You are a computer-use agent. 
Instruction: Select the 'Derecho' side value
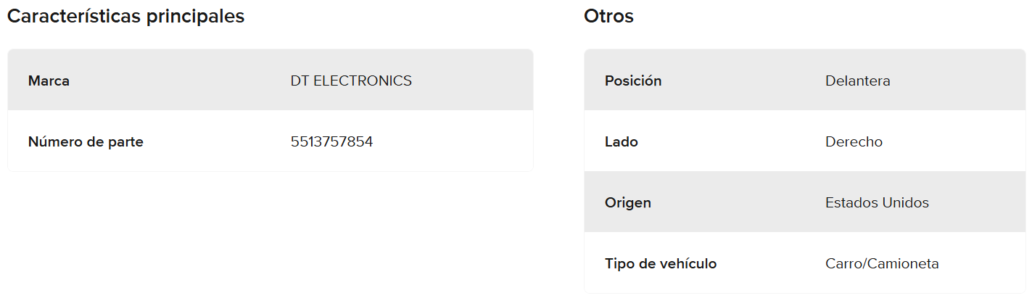click(854, 142)
